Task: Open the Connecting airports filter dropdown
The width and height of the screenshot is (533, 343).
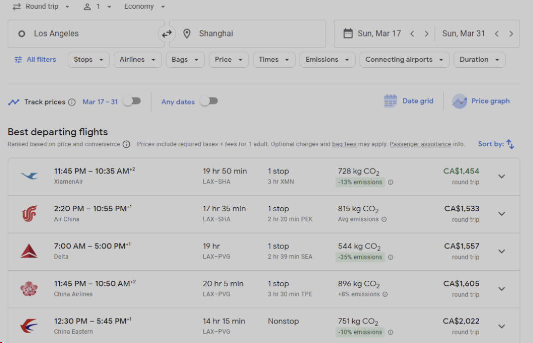Action: pyautogui.click(x=404, y=60)
